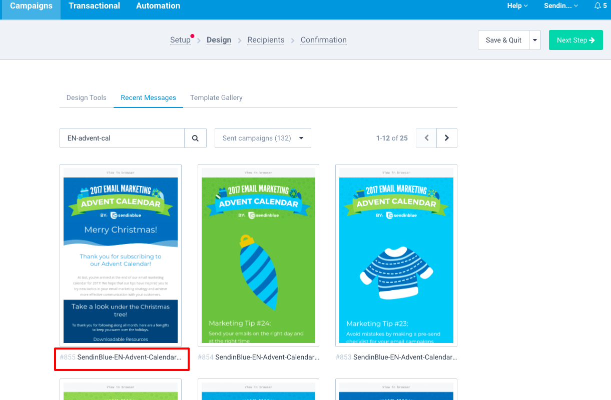Image resolution: width=611 pixels, height=400 pixels.
Task: Open the Help menu
Action: pyautogui.click(x=517, y=6)
